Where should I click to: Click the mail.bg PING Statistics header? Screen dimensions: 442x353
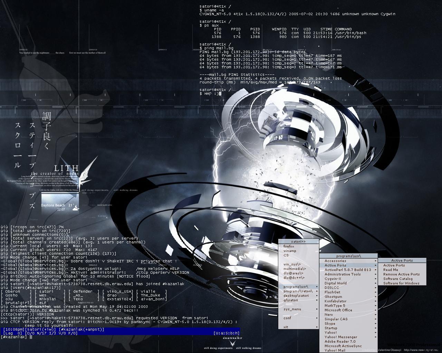point(237,74)
